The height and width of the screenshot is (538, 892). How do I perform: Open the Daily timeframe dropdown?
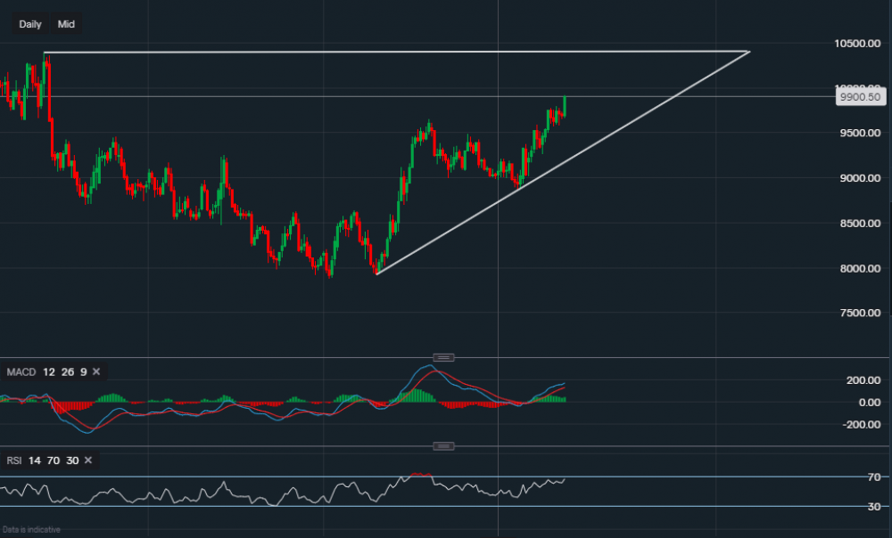click(x=30, y=24)
